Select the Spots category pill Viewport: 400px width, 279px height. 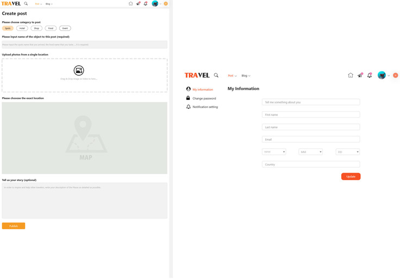8,28
